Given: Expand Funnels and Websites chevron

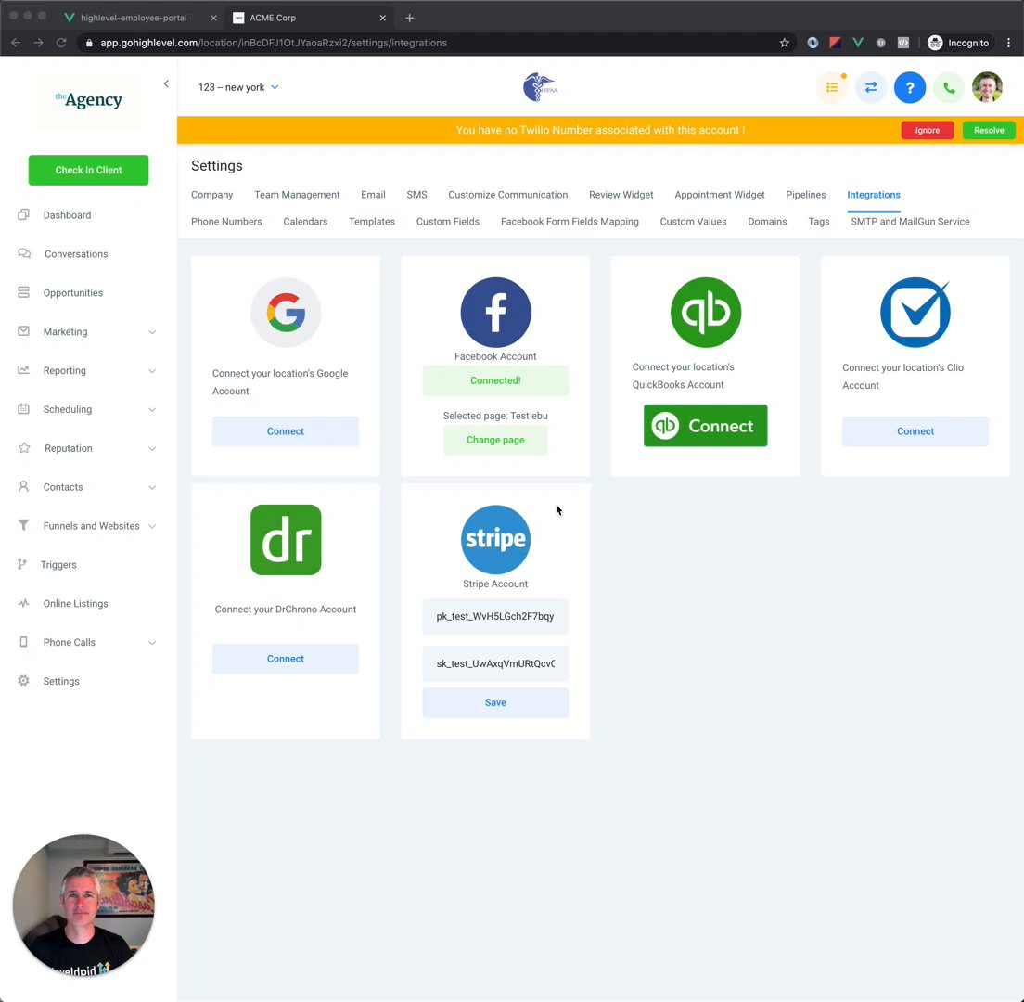Looking at the screenshot, I should click(x=152, y=526).
